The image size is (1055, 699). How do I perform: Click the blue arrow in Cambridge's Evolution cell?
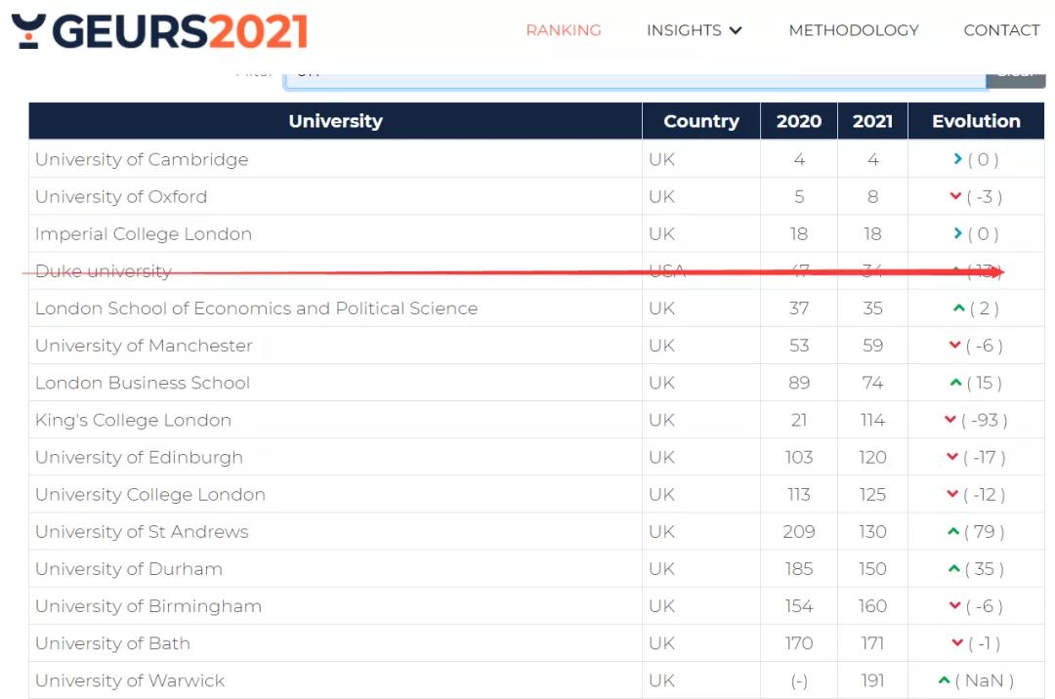click(x=957, y=159)
